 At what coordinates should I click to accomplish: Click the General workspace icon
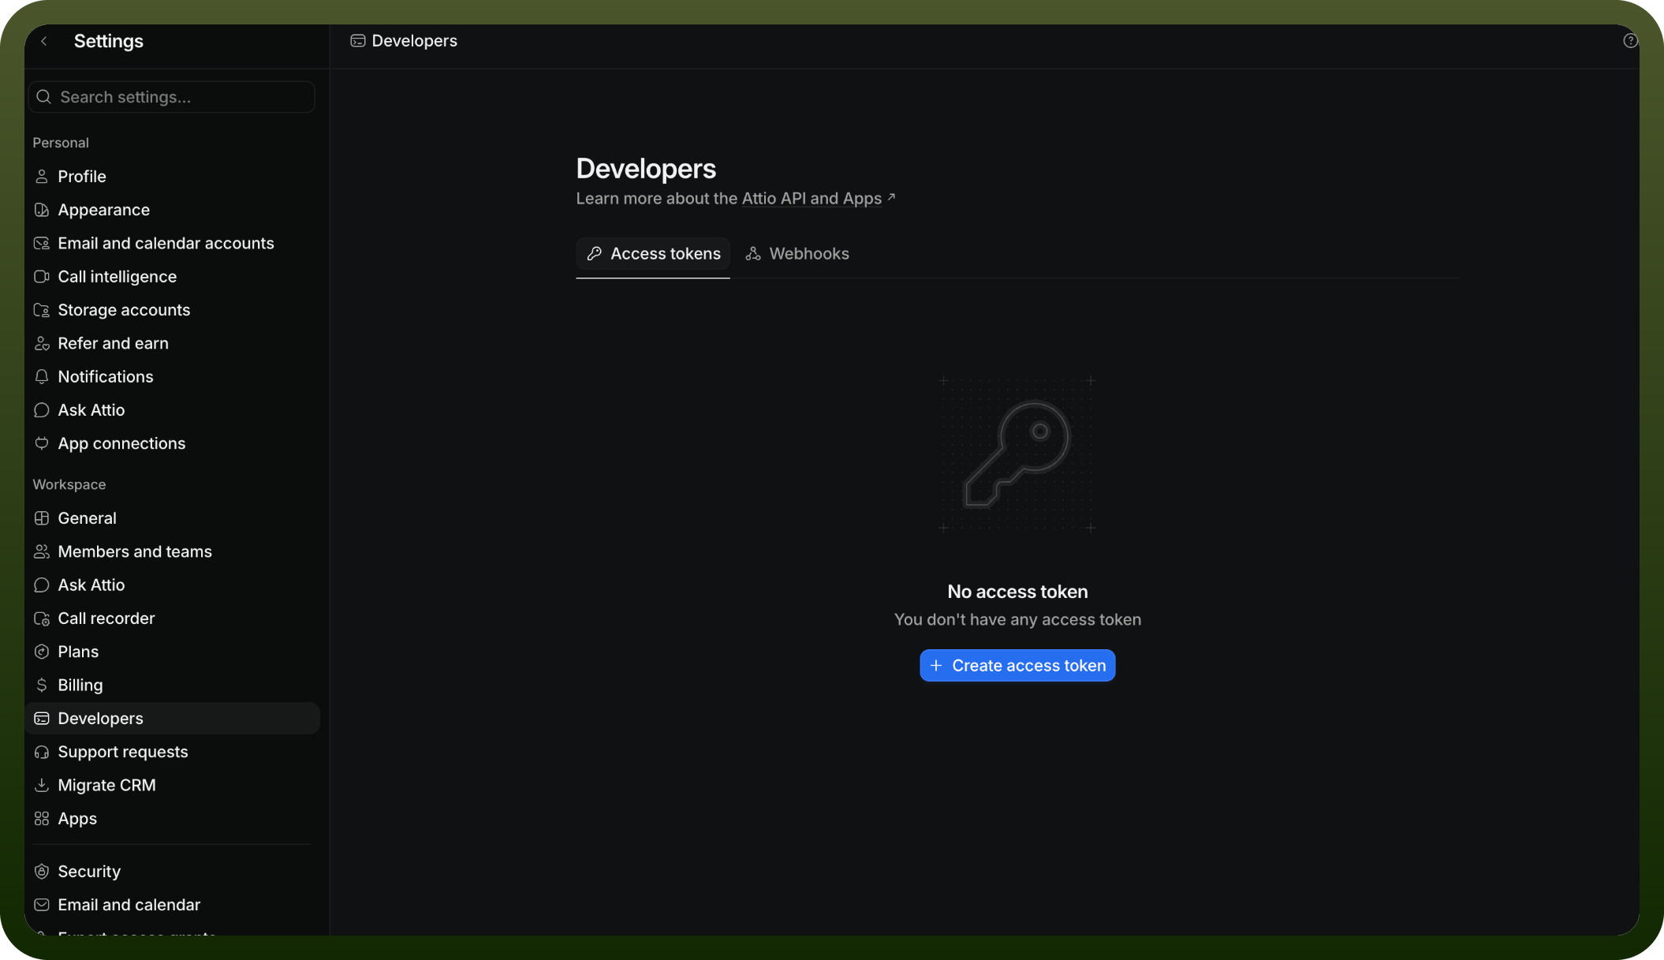click(x=42, y=518)
